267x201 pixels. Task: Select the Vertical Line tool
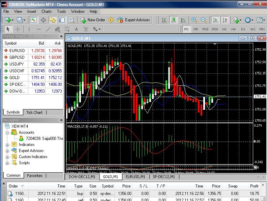click(x=29, y=29)
